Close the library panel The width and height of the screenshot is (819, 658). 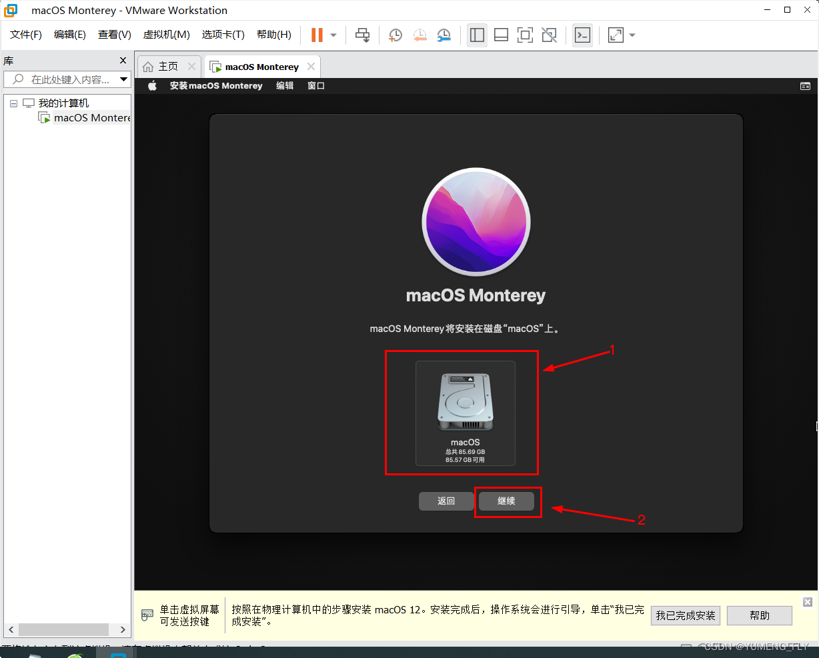[x=123, y=61]
